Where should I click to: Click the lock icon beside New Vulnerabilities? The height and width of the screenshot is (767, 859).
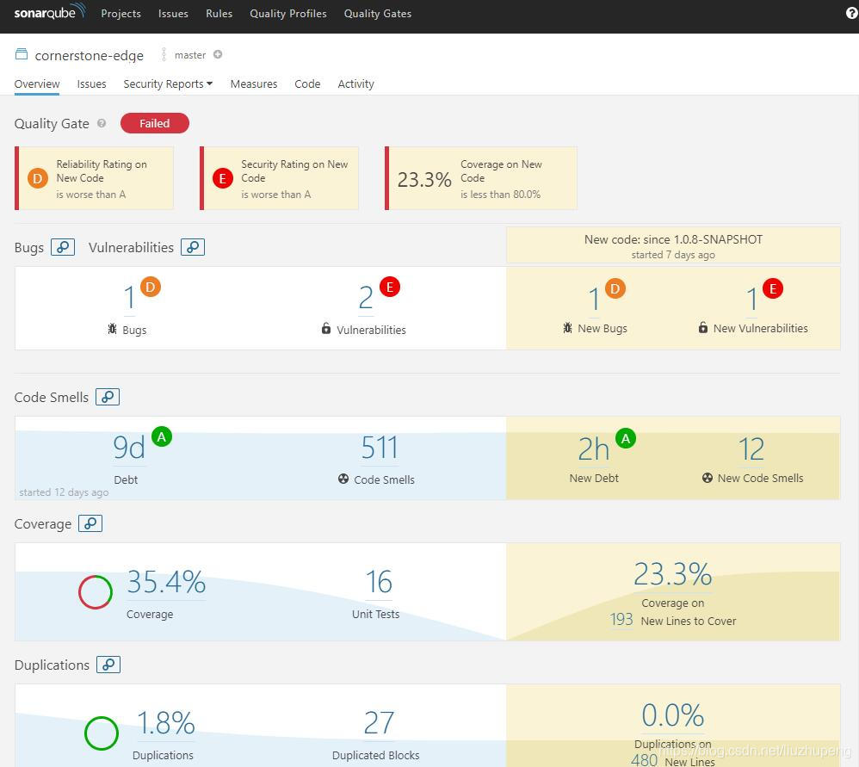703,327
